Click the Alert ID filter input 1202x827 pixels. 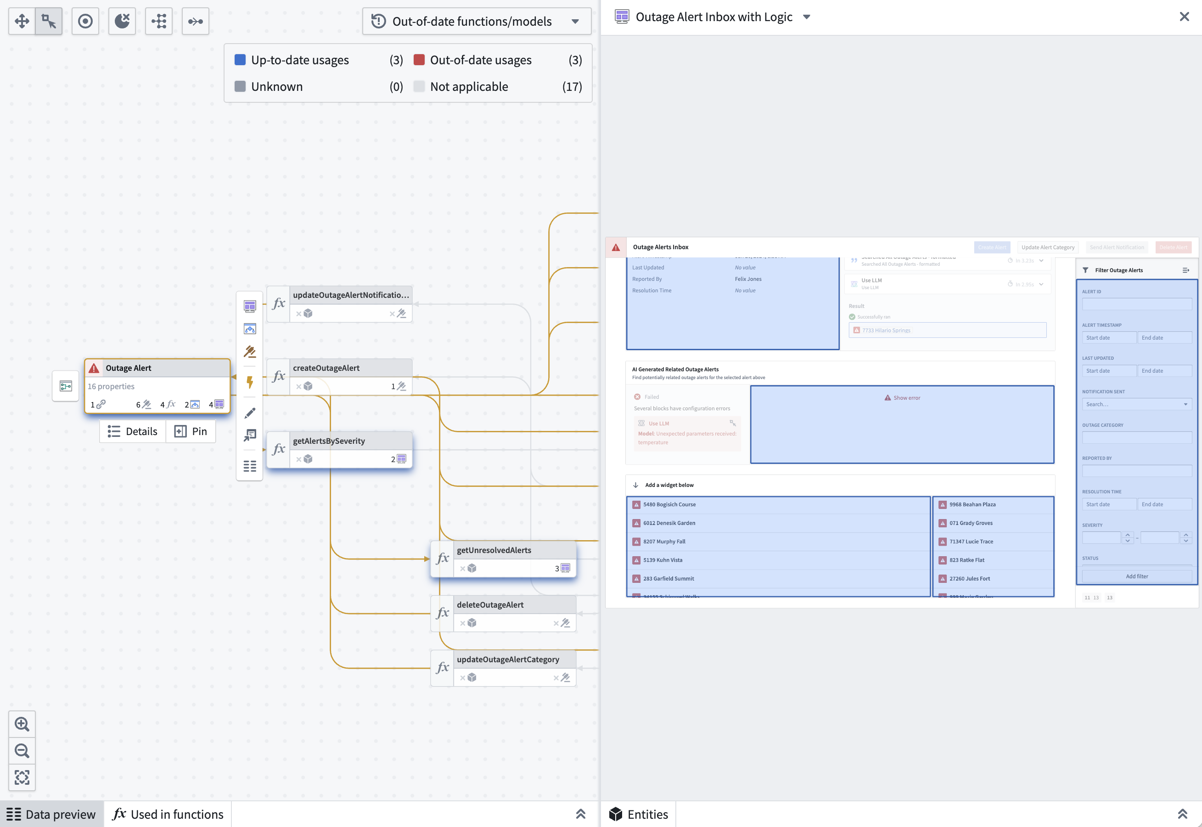point(1137,304)
